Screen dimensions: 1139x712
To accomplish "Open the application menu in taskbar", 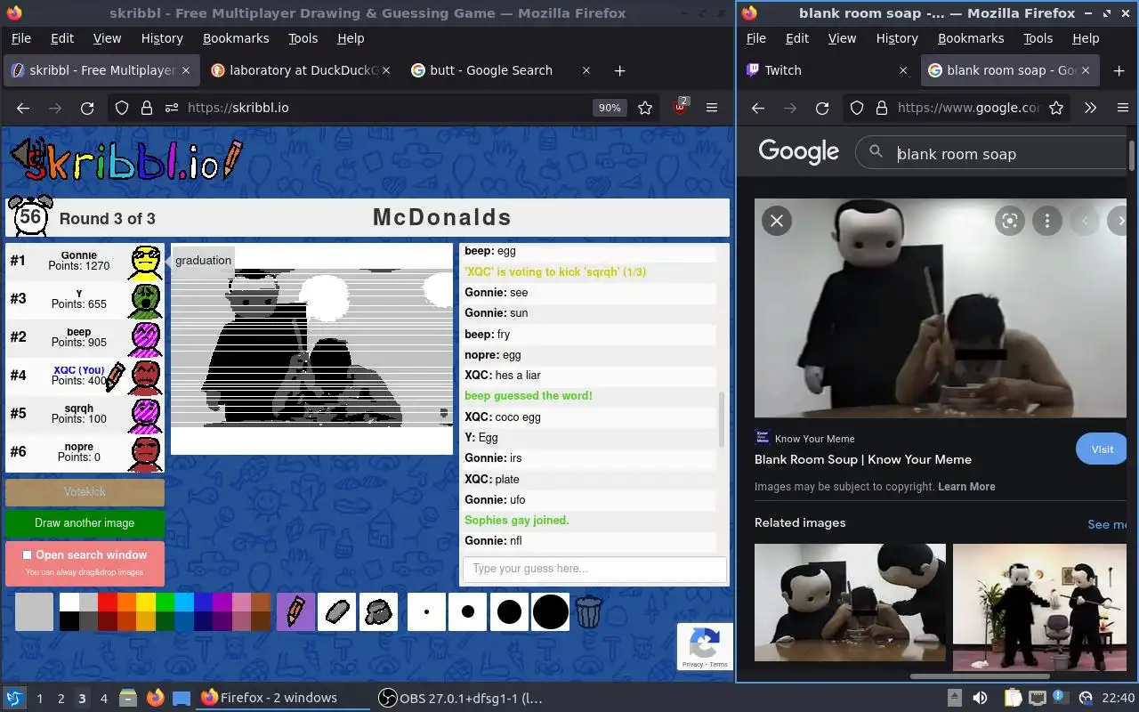I will pyautogui.click(x=13, y=698).
